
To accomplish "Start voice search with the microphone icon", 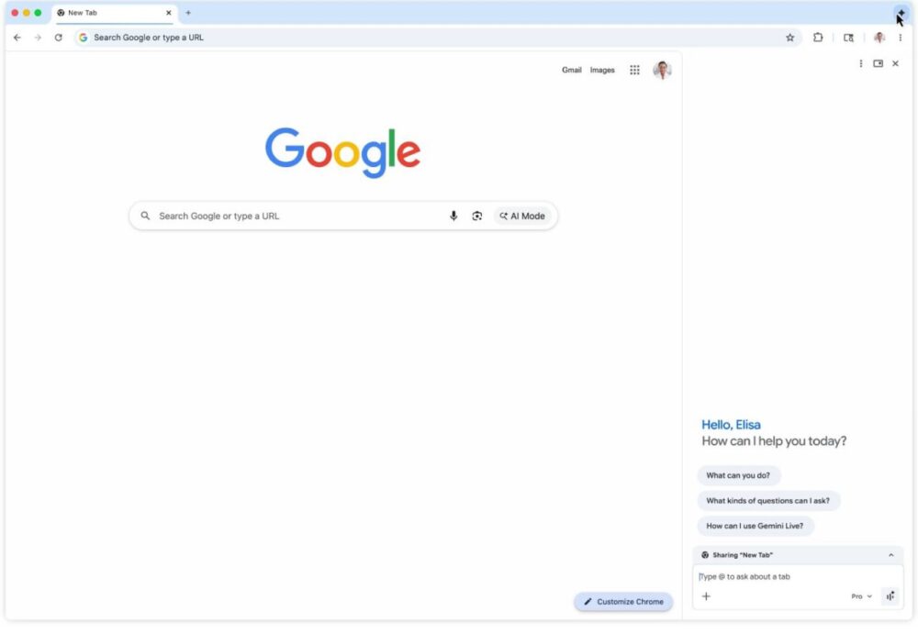I will (x=453, y=217).
